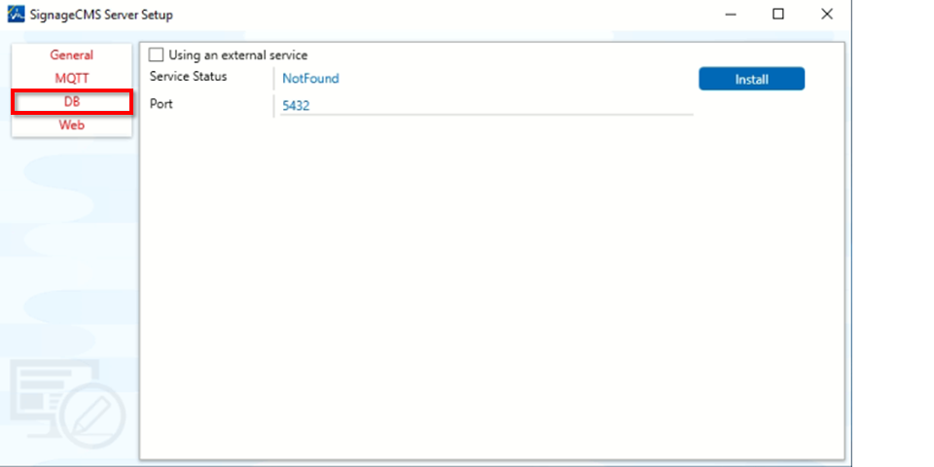Image resolution: width=934 pixels, height=467 pixels.
Task: Enable the external service checkbox
Action: 157,55
